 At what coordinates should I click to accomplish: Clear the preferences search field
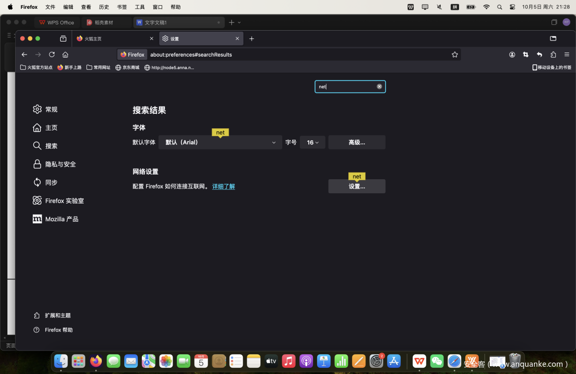[x=379, y=87]
